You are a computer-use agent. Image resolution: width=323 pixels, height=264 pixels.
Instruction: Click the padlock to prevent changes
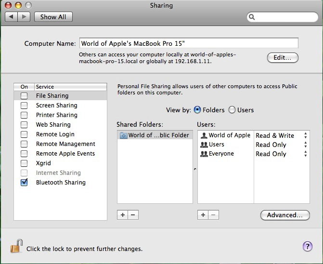coord(16,246)
